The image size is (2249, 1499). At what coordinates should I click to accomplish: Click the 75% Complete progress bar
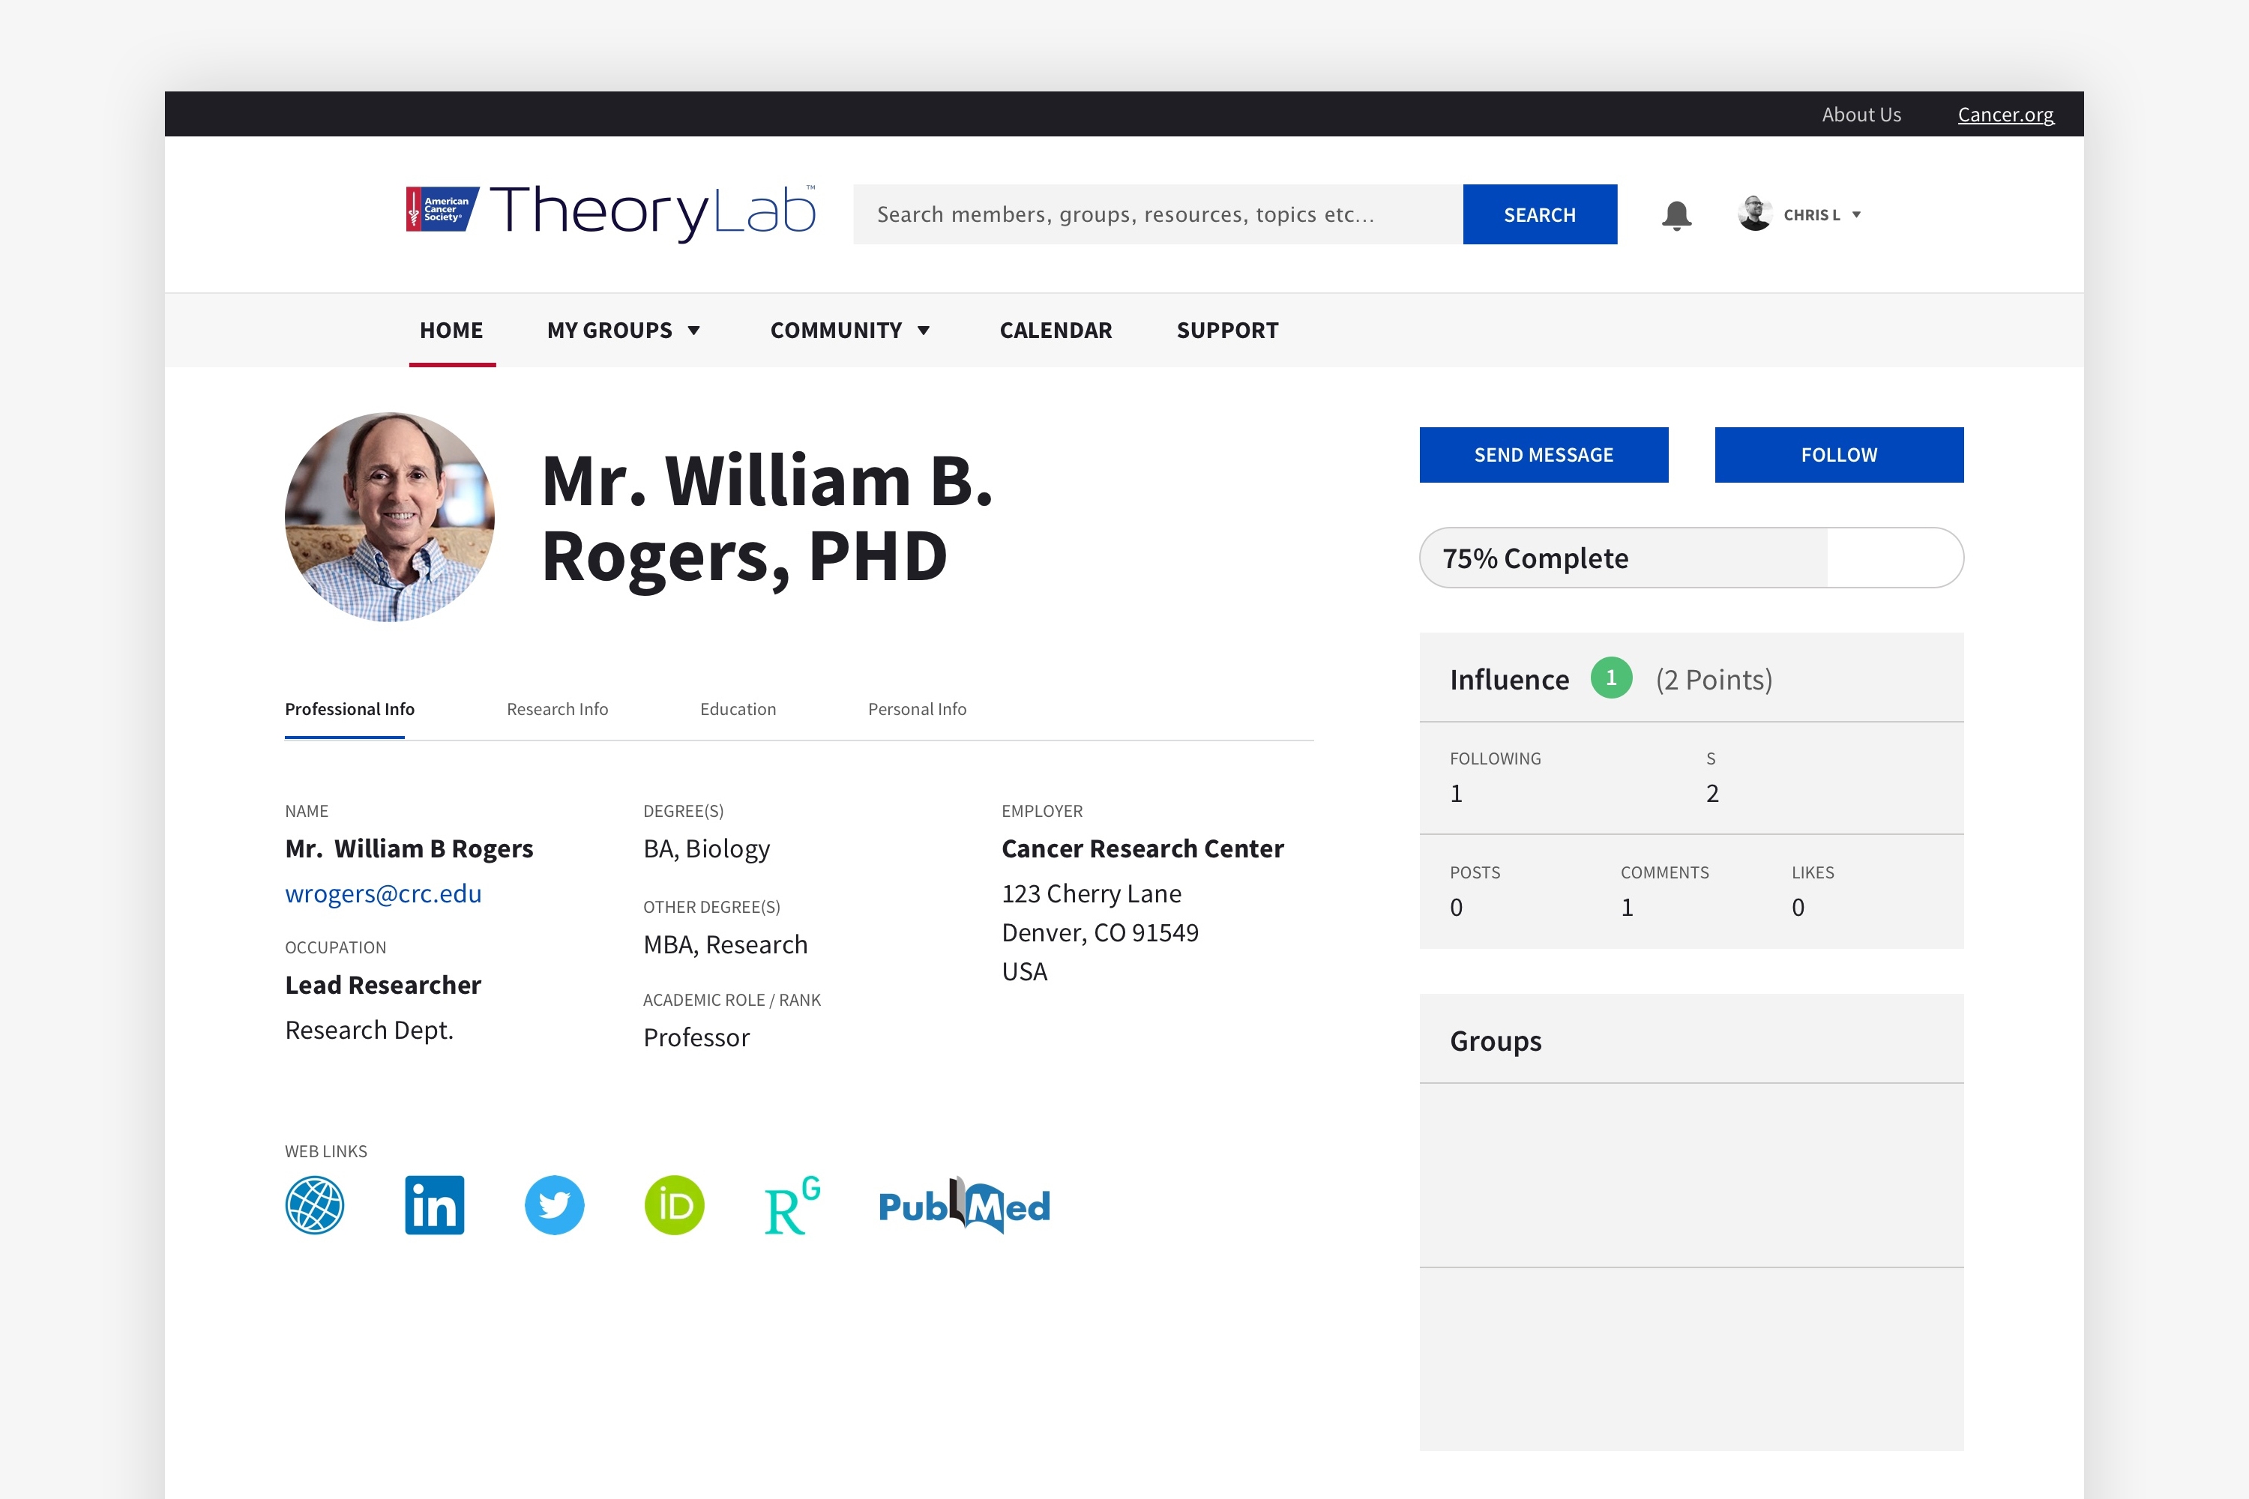(x=1691, y=558)
